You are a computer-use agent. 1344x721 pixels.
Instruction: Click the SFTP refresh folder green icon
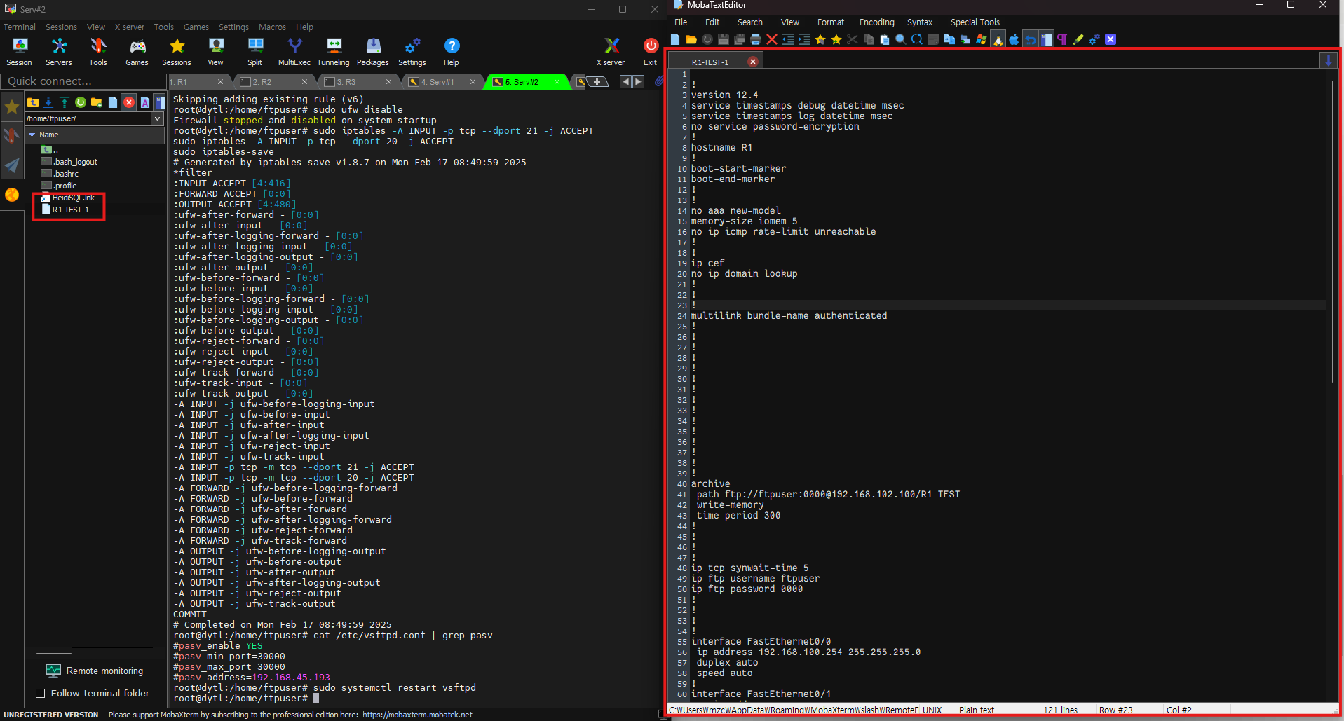(81, 102)
